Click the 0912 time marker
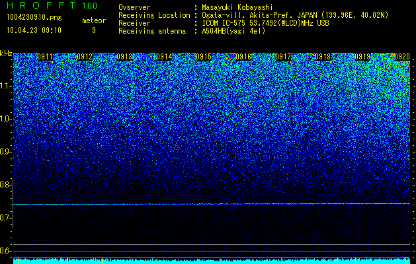The width and height of the screenshot is (416, 264). click(85, 57)
